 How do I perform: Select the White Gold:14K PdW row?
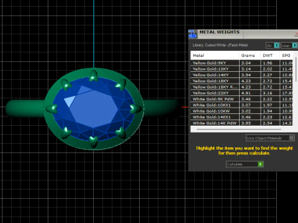pos(242,123)
